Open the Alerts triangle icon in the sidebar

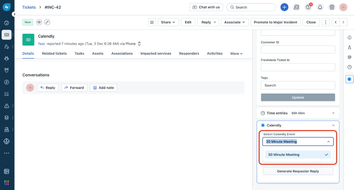coord(7,106)
